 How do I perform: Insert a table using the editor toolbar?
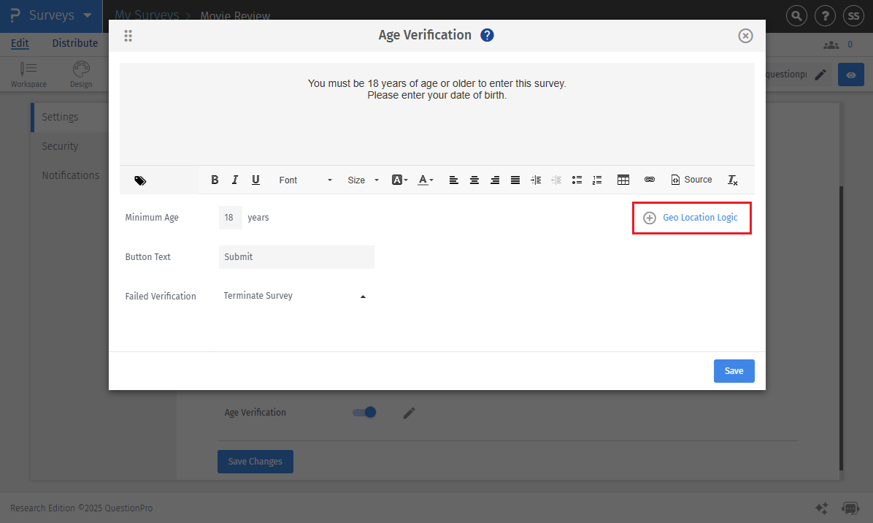point(623,180)
